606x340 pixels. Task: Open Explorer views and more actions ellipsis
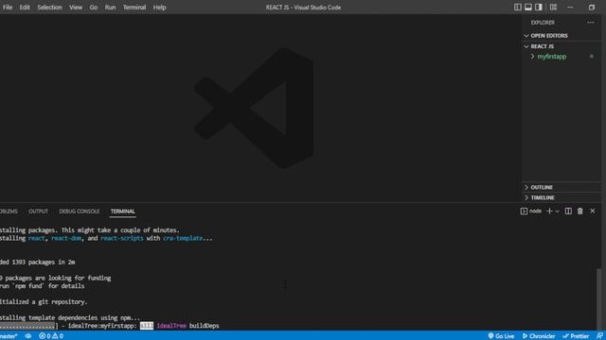591,23
